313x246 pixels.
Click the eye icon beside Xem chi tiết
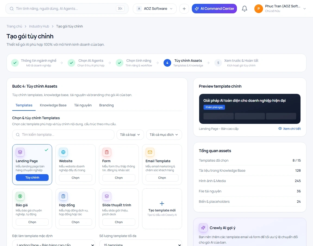click(x=280, y=129)
